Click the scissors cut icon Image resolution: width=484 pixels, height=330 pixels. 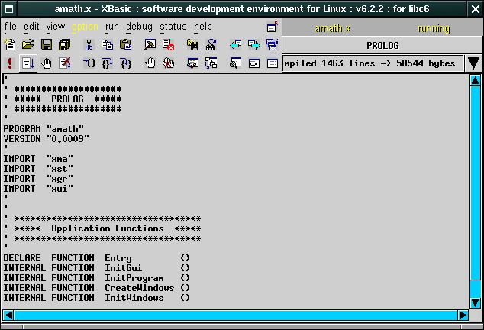[x=89, y=45]
